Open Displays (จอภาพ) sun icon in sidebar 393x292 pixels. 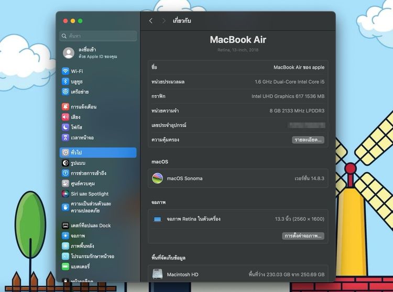pyautogui.click(x=65, y=235)
